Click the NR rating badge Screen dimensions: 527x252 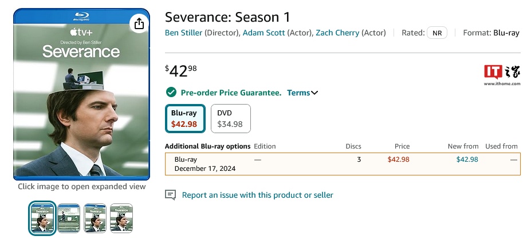coord(437,33)
